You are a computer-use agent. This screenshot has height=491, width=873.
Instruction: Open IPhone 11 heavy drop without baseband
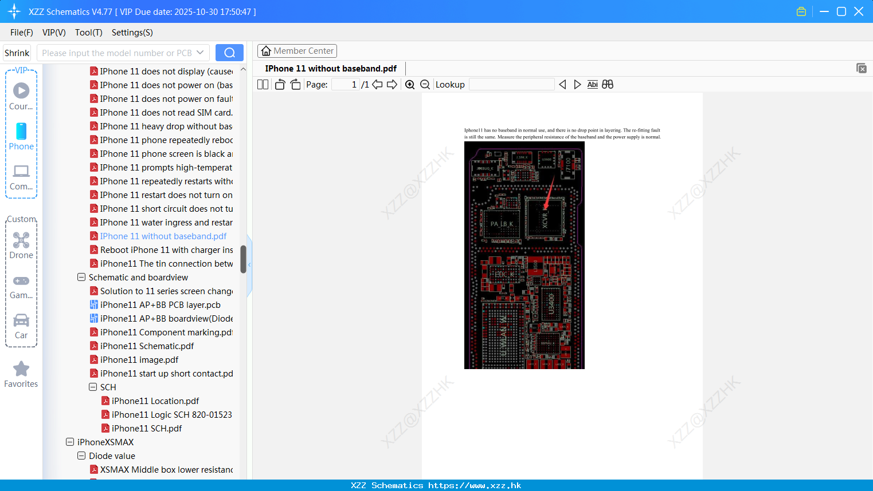161,126
